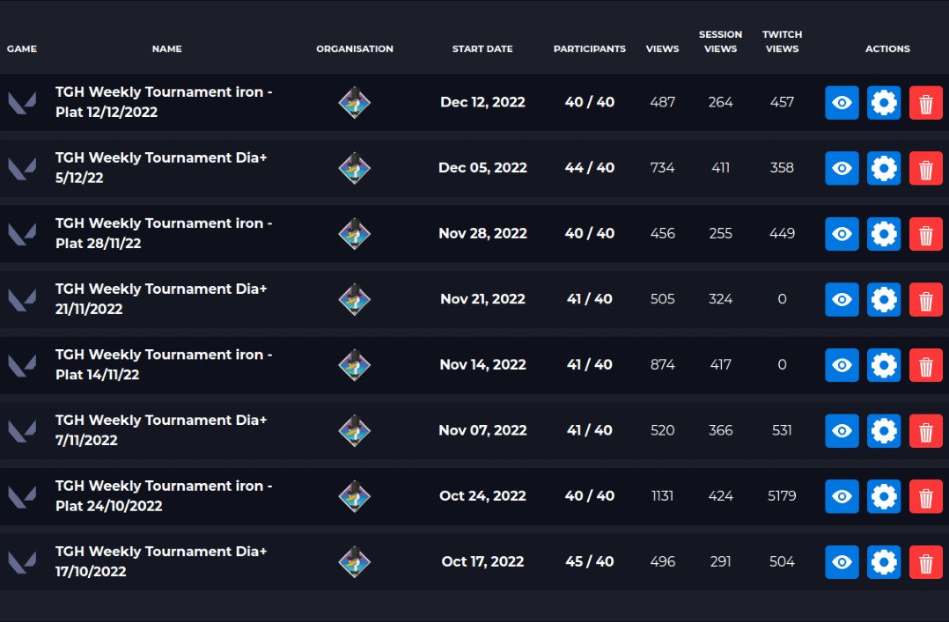949x622 pixels.
Task: Click the TWITCH VIEWS column header
Action: click(782, 41)
